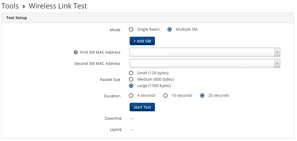Select the Single Radio mode
The width and height of the screenshot is (297, 141).
pos(131,29)
